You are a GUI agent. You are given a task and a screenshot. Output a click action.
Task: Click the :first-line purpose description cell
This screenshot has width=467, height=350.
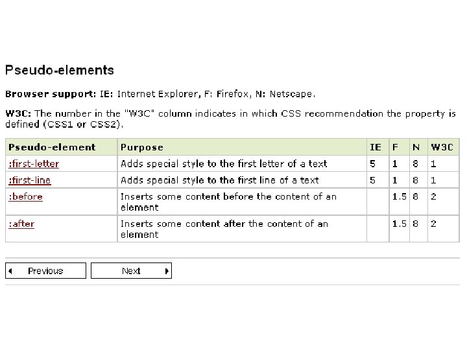coord(242,180)
